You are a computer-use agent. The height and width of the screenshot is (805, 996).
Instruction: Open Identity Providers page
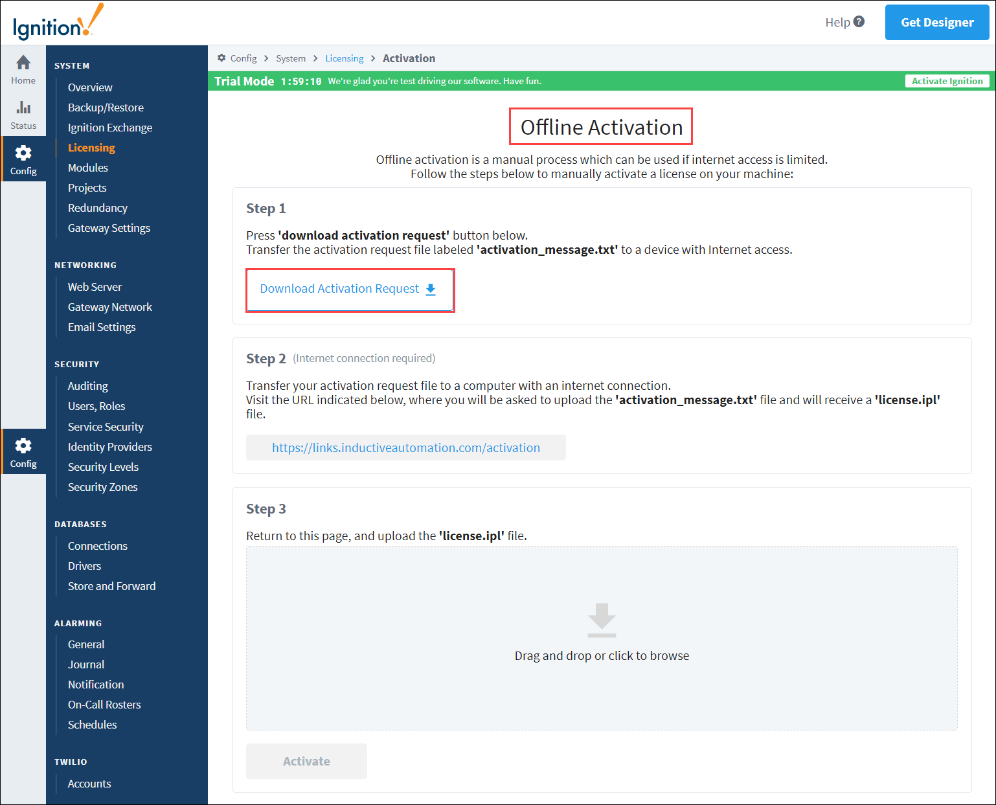coord(110,447)
